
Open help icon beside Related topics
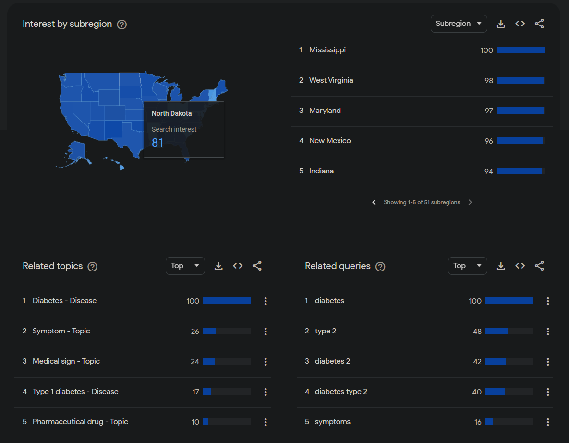pos(93,267)
